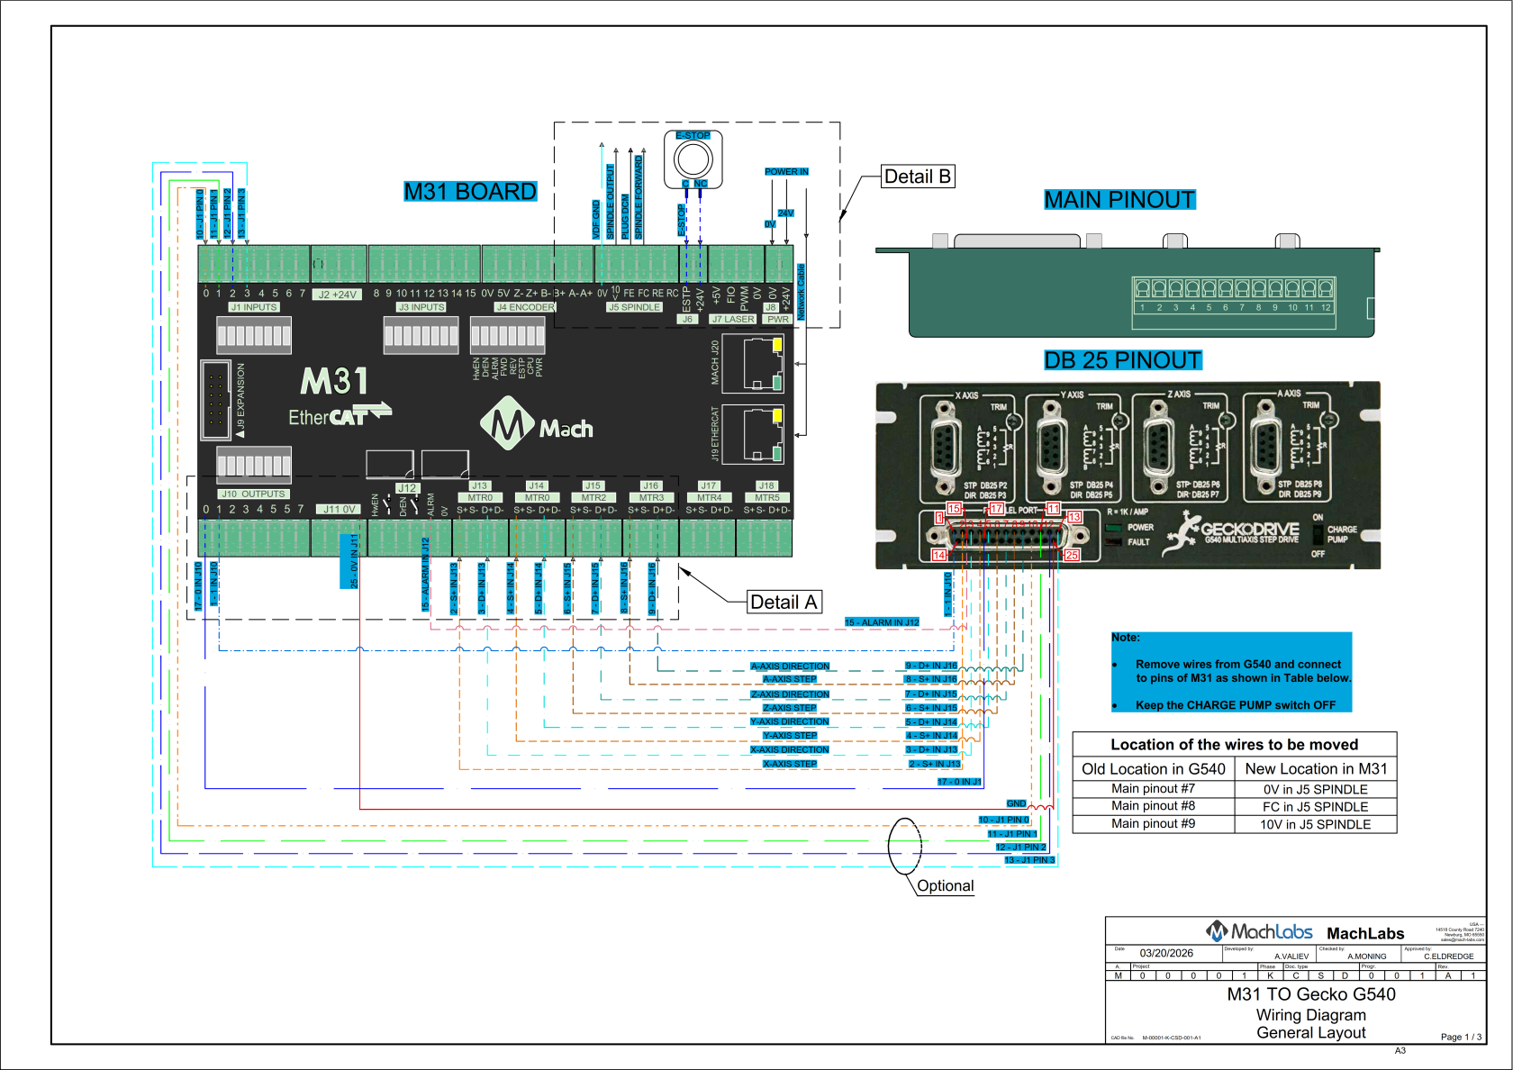
Task: Toggle the J3 INPUTS DIP switch bank
Action: click(x=421, y=335)
